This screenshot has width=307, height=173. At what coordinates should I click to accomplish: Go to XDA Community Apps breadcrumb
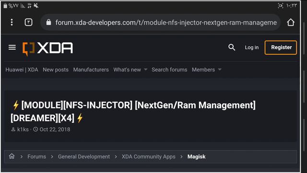click(x=149, y=157)
